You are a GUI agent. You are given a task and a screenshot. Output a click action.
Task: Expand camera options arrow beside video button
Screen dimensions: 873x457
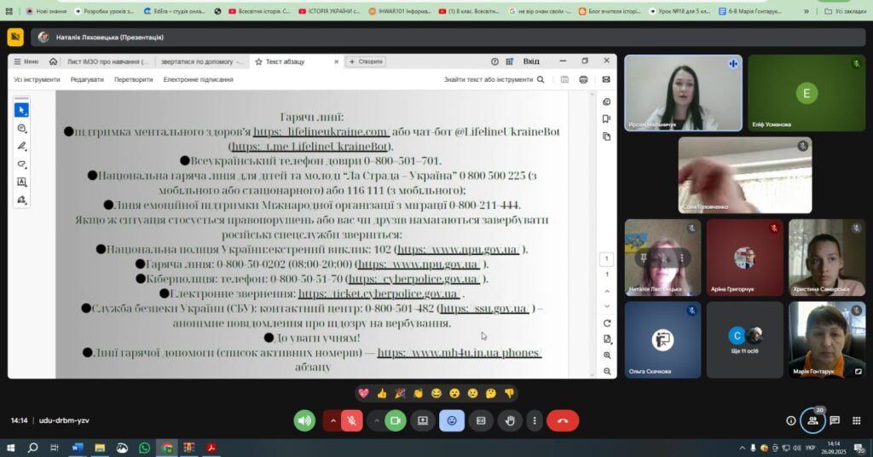coord(376,420)
